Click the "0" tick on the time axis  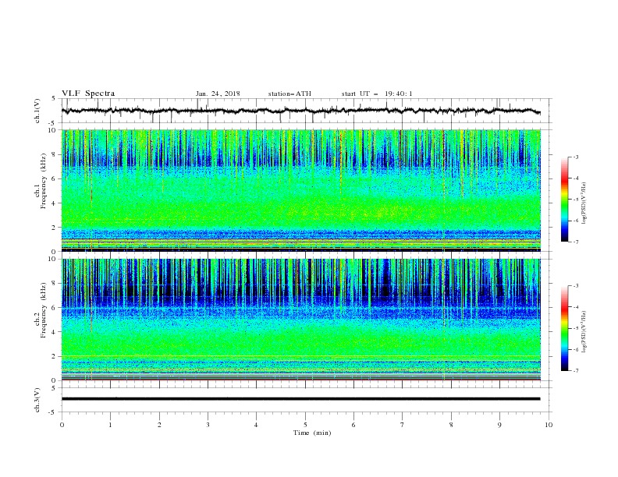(x=62, y=425)
